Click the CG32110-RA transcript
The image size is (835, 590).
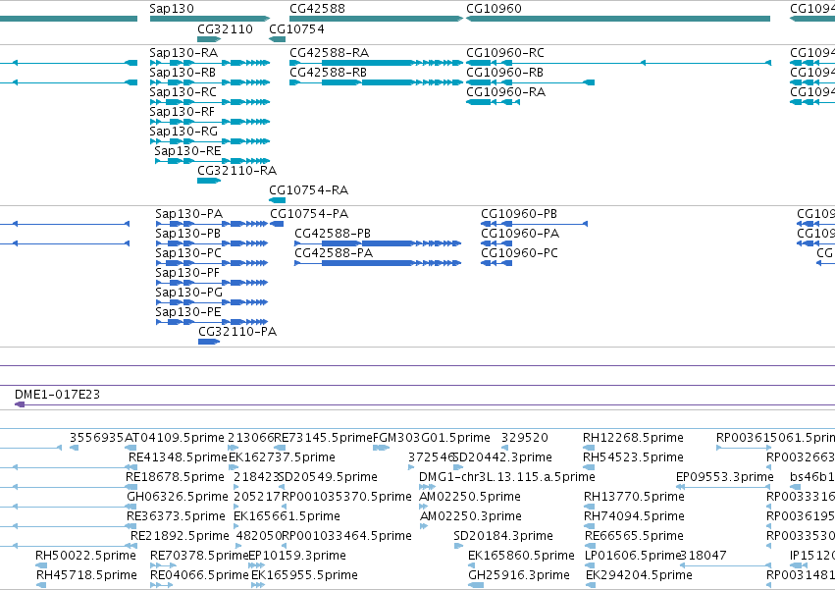(209, 181)
